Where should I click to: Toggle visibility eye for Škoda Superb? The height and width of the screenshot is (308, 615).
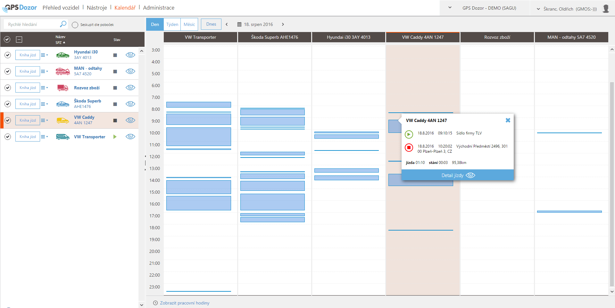(130, 104)
